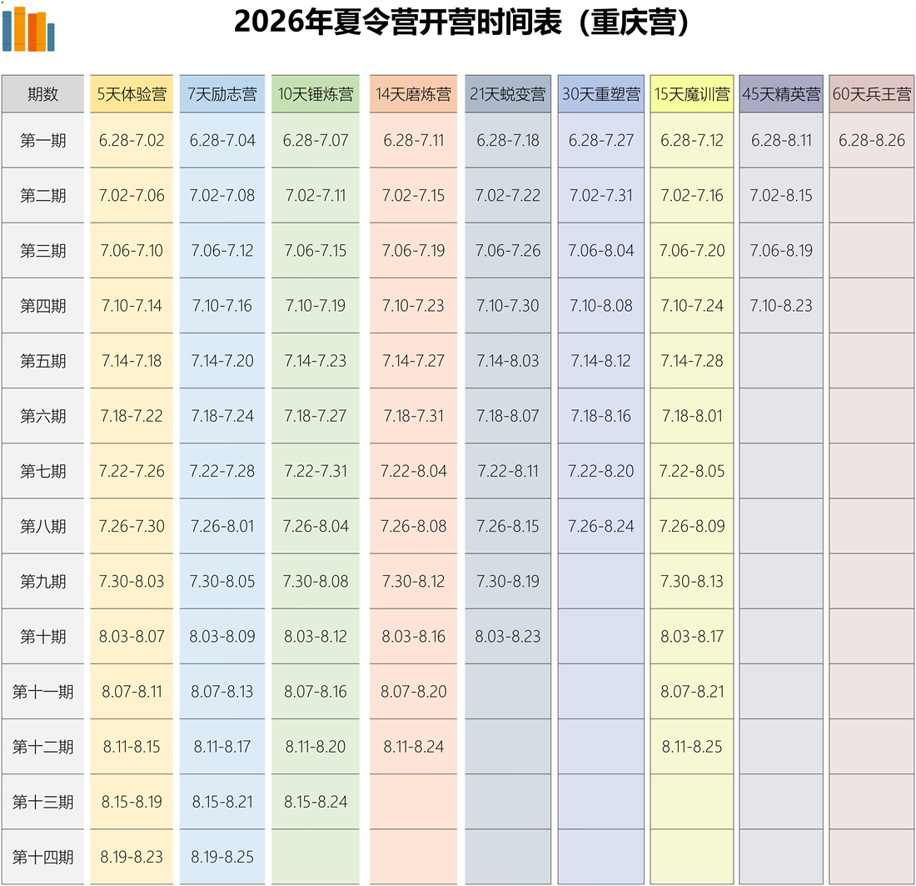The image size is (916, 886).
Task: Select the 8.19-8.25 date cell
Action: click(x=222, y=857)
